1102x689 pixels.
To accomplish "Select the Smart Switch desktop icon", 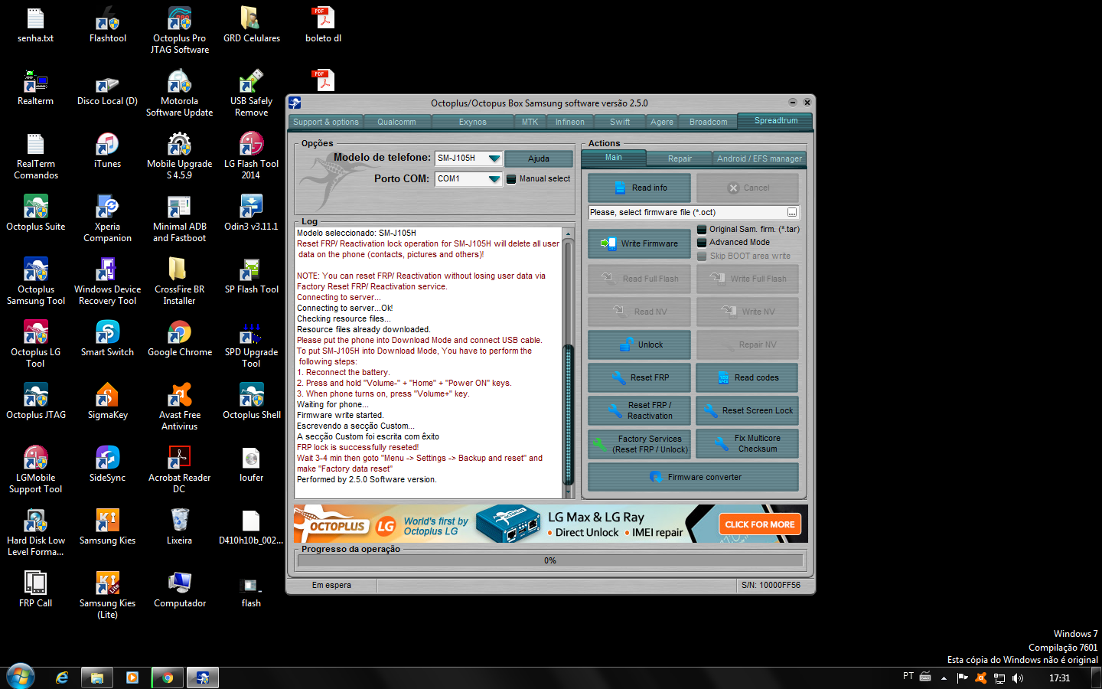I will [x=107, y=338].
